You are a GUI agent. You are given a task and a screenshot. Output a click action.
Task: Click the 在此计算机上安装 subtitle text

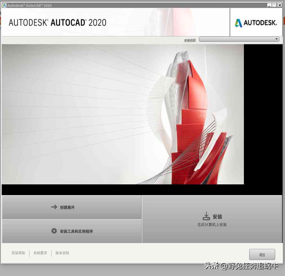pyautogui.click(x=212, y=225)
